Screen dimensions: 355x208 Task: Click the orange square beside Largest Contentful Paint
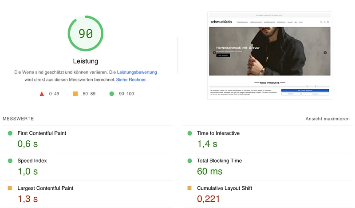[10, 188]
